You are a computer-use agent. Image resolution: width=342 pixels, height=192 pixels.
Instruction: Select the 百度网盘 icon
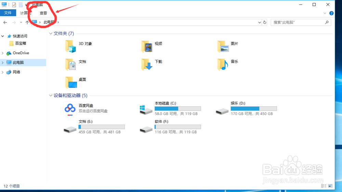tap(70, 108)
